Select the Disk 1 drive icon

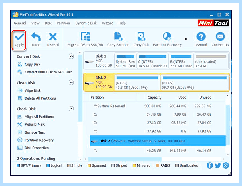[x=89, y=62]
